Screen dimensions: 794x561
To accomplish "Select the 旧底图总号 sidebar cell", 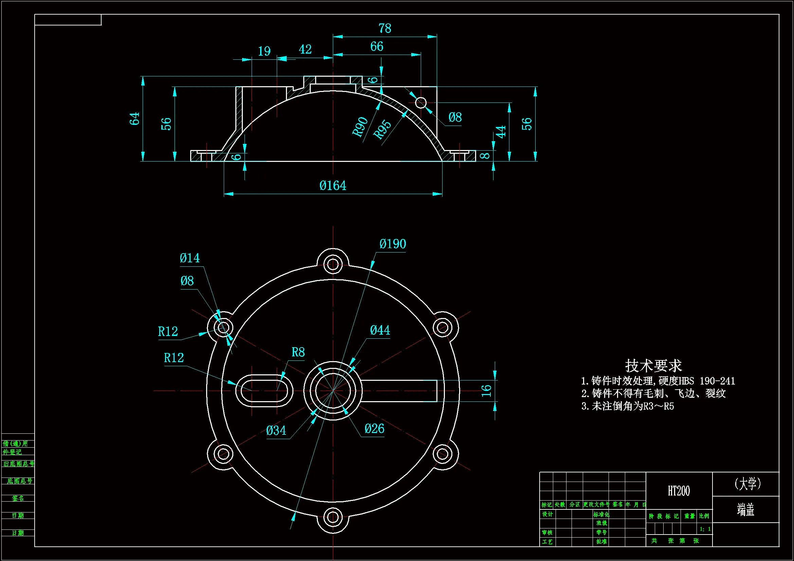I will [x=19, y=464].
